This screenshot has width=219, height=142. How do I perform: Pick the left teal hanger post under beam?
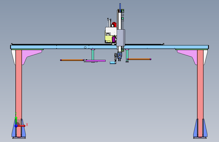click(x=93, y=55)
